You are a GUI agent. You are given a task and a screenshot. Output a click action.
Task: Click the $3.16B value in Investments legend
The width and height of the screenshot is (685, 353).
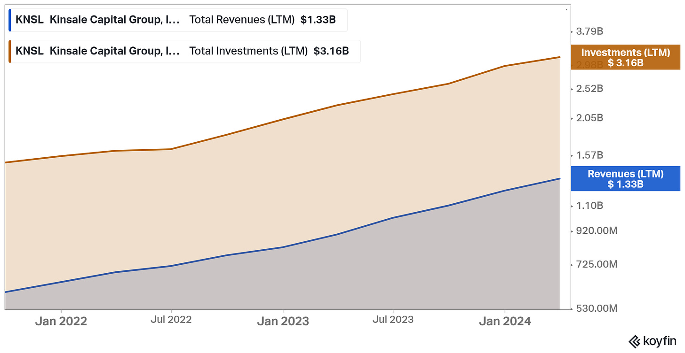331,51
